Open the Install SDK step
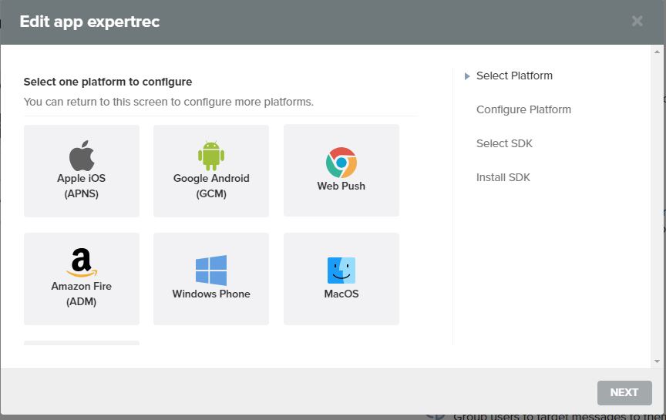 coord(503,177)
